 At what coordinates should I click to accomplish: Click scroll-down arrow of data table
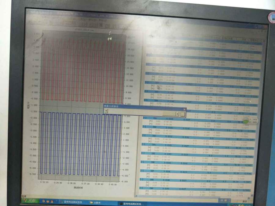click(x=252, y=195)
